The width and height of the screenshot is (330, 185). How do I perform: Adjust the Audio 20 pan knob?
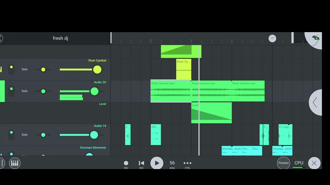[43, 91]
